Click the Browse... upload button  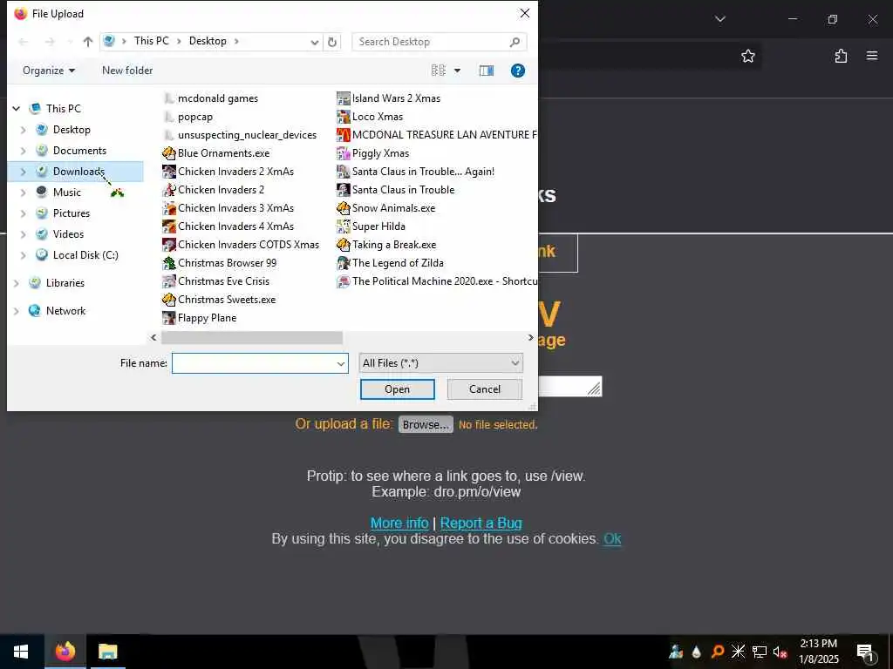pyautogui.click(x=426, y=424)
